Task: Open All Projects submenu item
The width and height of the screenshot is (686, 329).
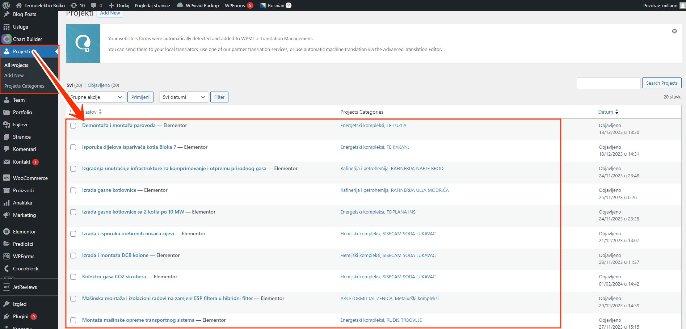Action: pos(16,65)
